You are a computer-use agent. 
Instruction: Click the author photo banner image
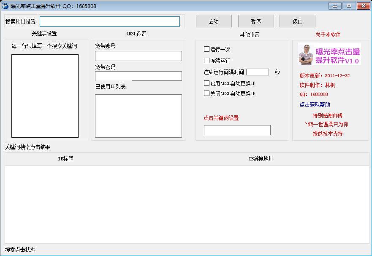click(x=329, y=54)
